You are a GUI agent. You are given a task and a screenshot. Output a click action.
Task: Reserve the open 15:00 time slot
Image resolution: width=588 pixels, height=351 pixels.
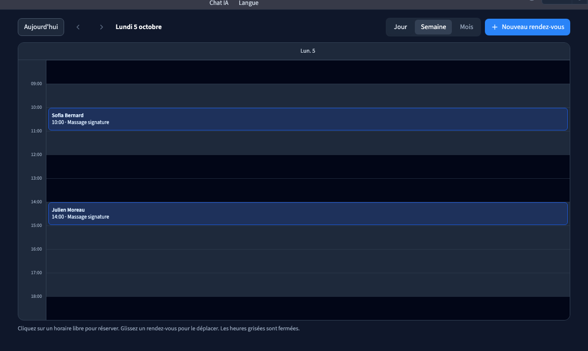(x=308, y=237)
